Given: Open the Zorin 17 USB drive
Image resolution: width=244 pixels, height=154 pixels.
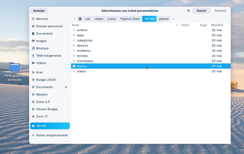Looking at the screenshot, I should [42, 117].
